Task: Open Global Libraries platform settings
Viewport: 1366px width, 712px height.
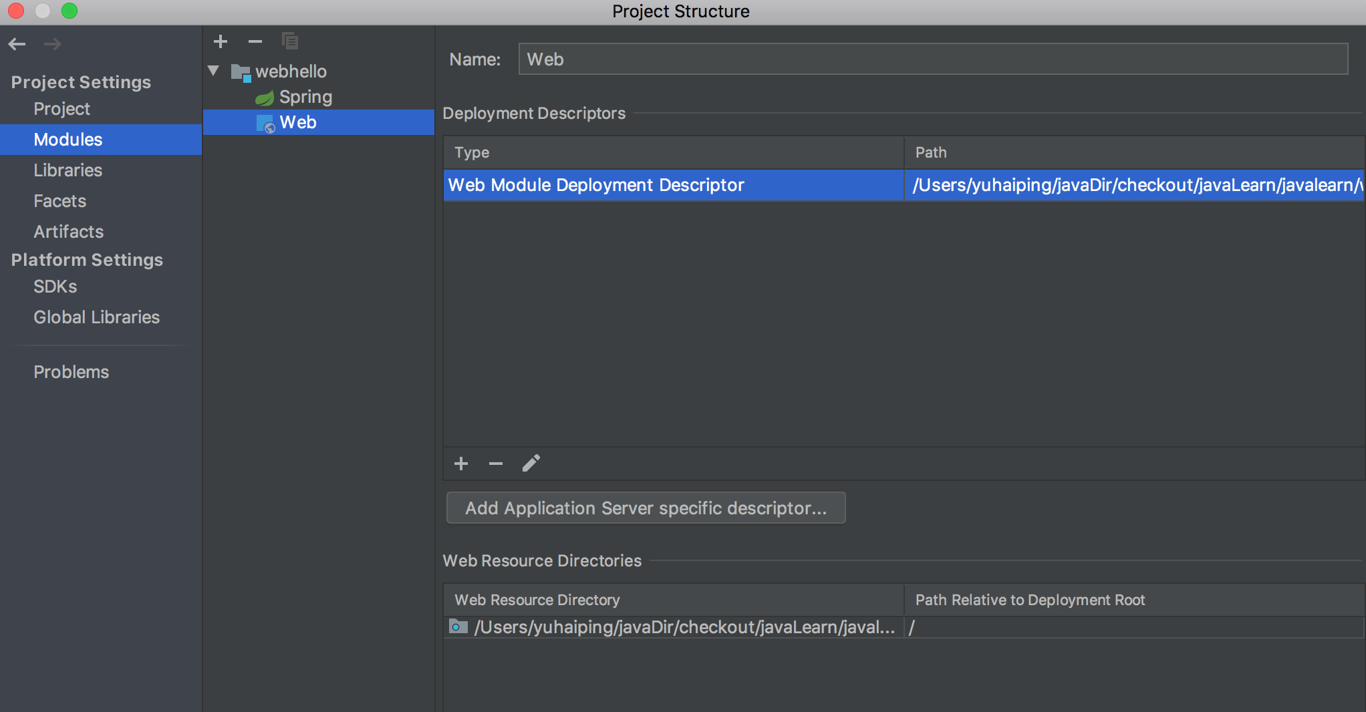Action: coord(96,317)
